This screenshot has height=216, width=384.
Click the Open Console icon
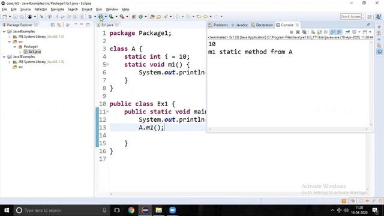[x=365, y=32]
